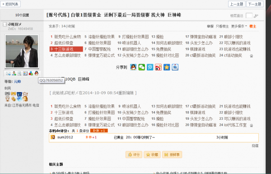Click the gold boxes medal icon
This screenshot has width=271, height=174.
click(x=13, y=99)
